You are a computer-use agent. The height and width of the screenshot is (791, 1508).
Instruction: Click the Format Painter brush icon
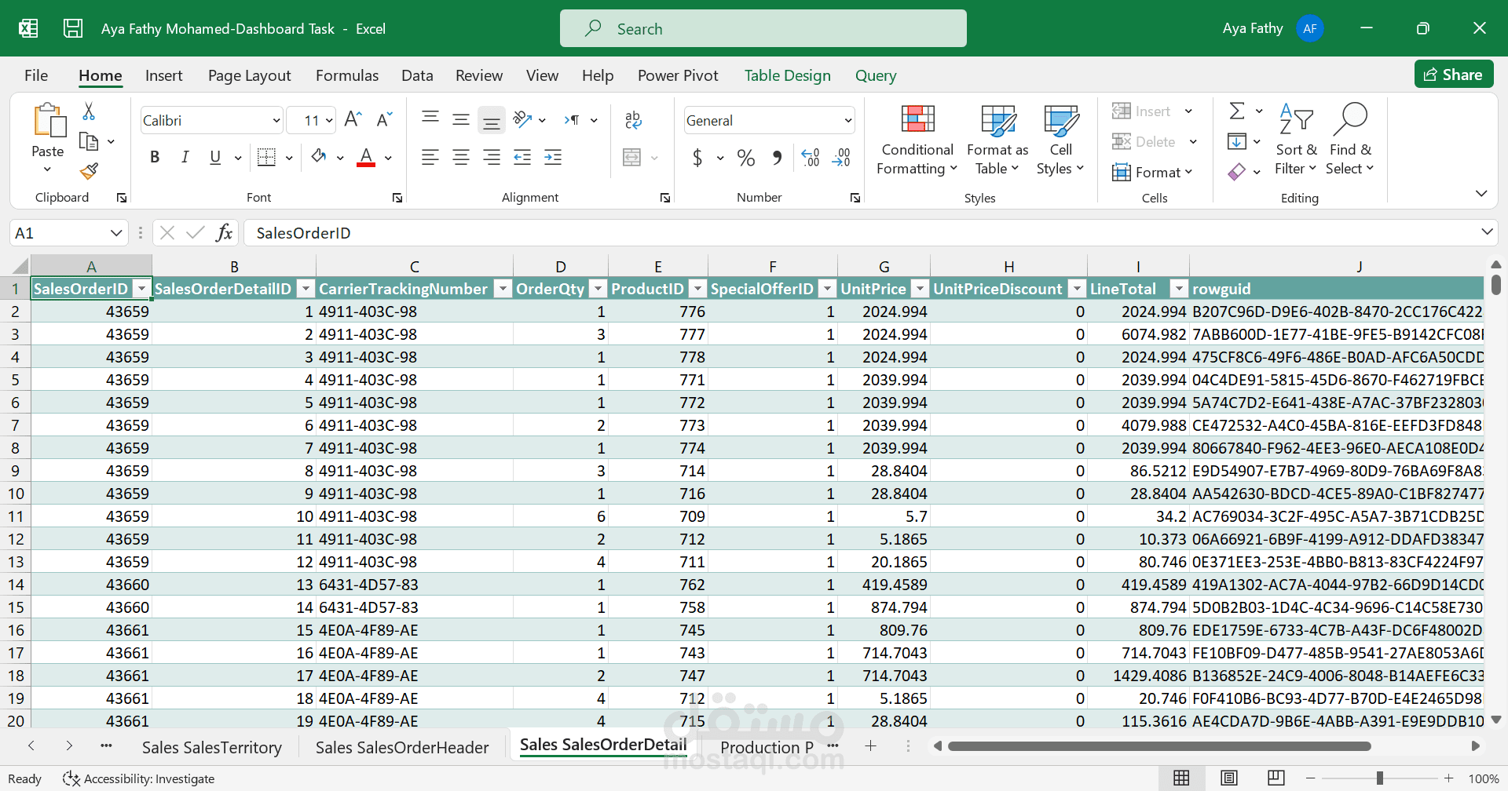point(89,171)
